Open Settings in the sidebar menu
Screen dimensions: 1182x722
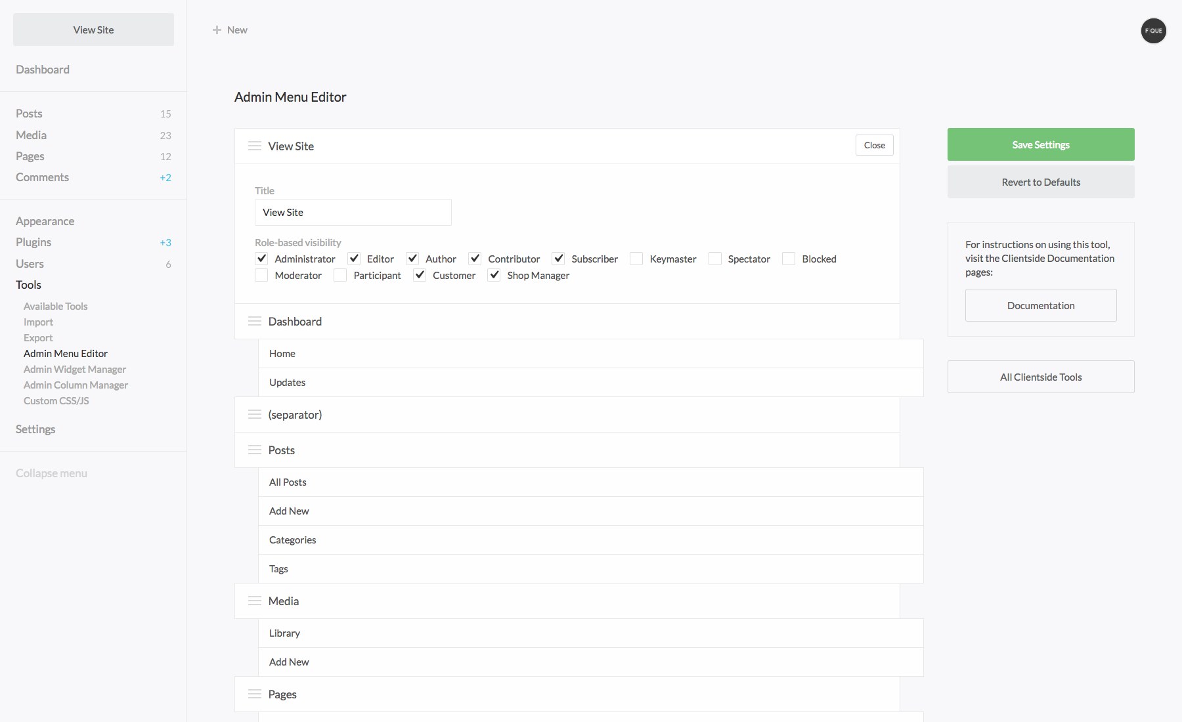click(x=35, y=429)
